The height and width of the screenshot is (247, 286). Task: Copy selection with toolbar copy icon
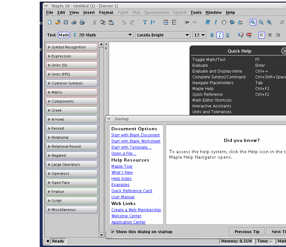103,22
